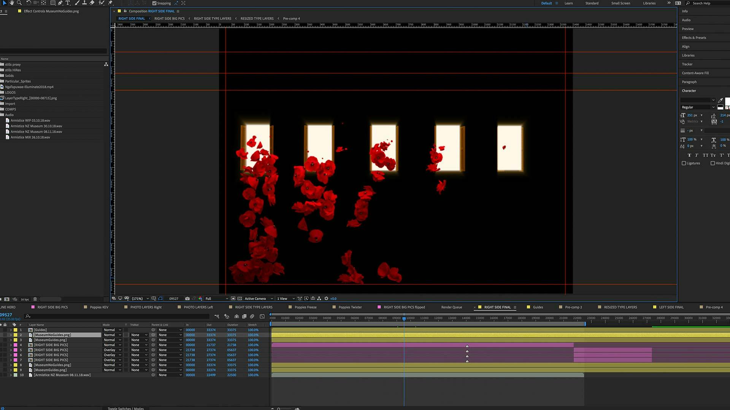Select the Puppet Pin tool

click(110, 3)
